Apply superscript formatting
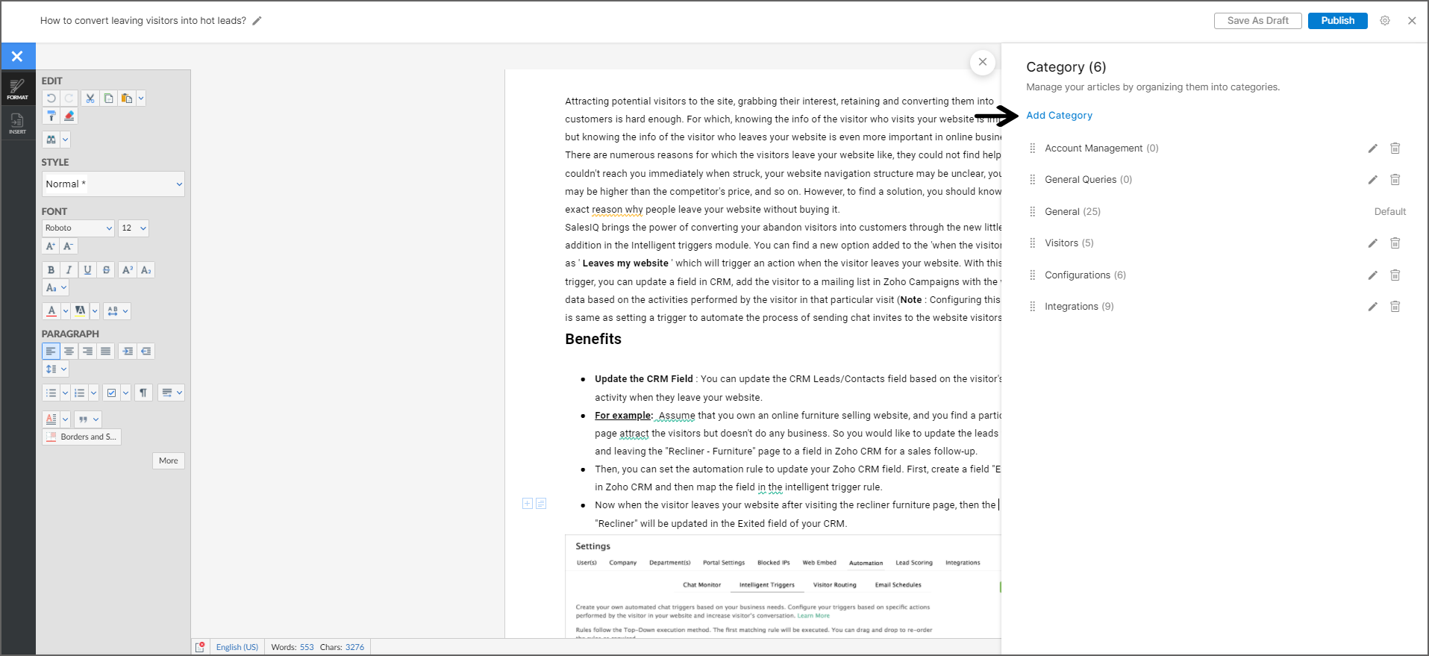The image size is (1429, 656). pyautogui.click(x=128, y=270)
